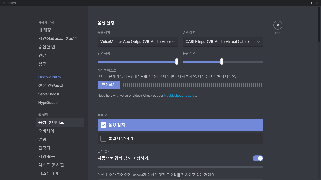This screenshot has height=180, width=321.
Task: Open 알림 notification settings
Action: (x=60, y=140)
